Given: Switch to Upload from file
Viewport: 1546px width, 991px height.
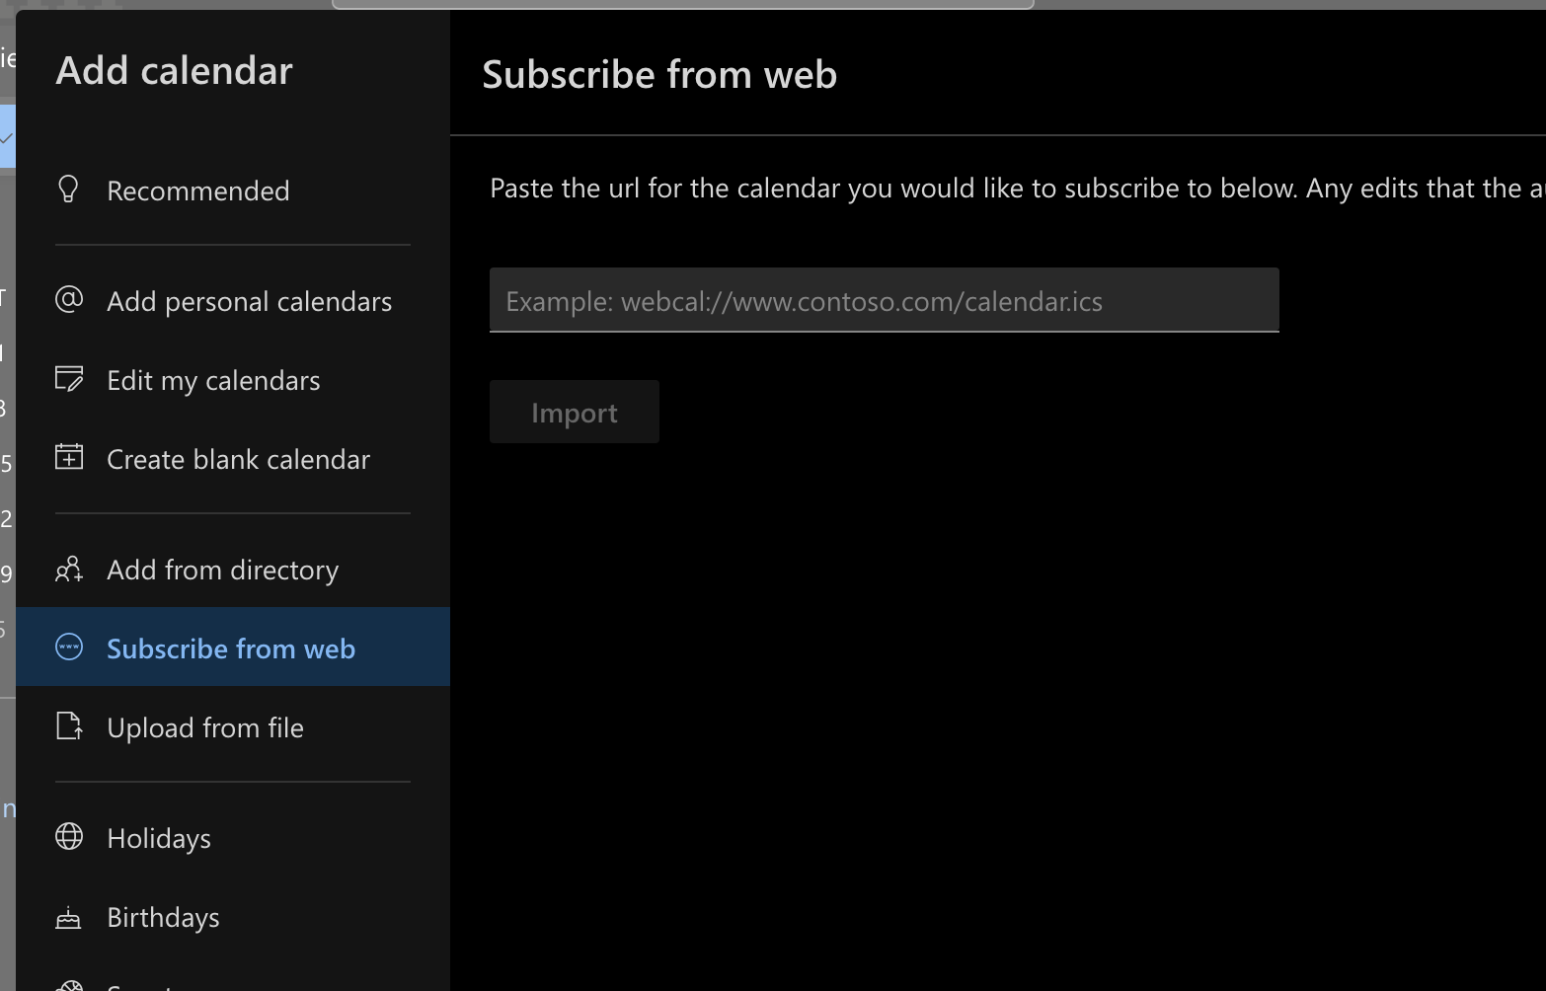Looking at the screenshot, I should click(x=204, y=726).
